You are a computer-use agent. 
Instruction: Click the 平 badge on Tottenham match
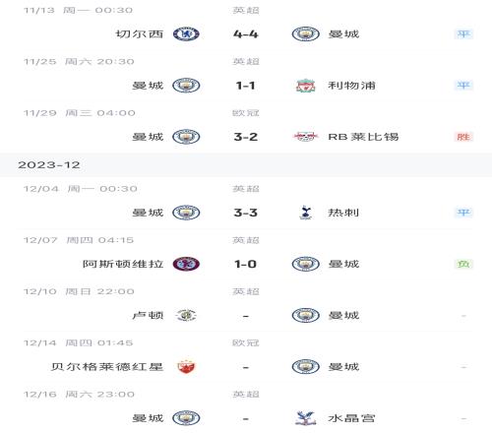(x=463, y=213)
